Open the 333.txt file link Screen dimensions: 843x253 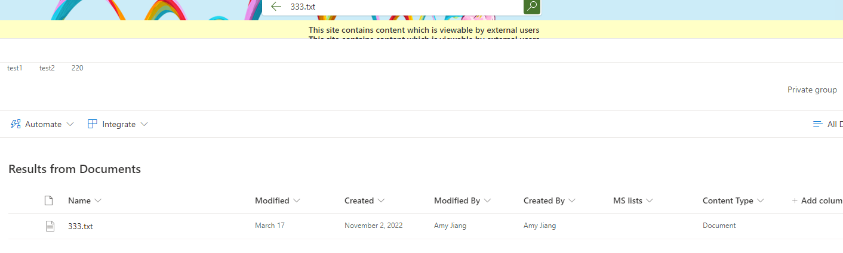[81, 226]
